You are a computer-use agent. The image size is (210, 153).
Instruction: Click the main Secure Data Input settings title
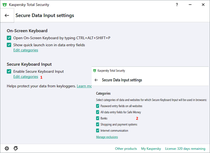point(45,15)
